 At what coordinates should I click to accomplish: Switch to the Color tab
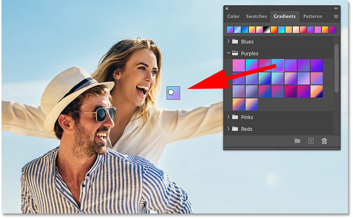tap(233, 16)
